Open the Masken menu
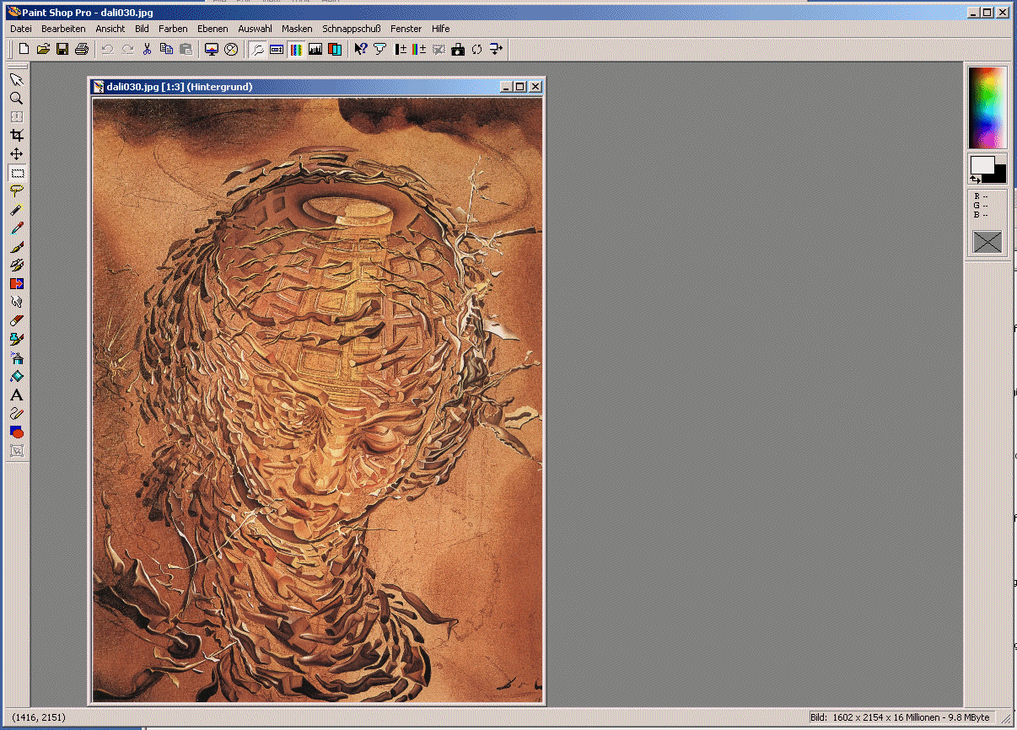 297,29
